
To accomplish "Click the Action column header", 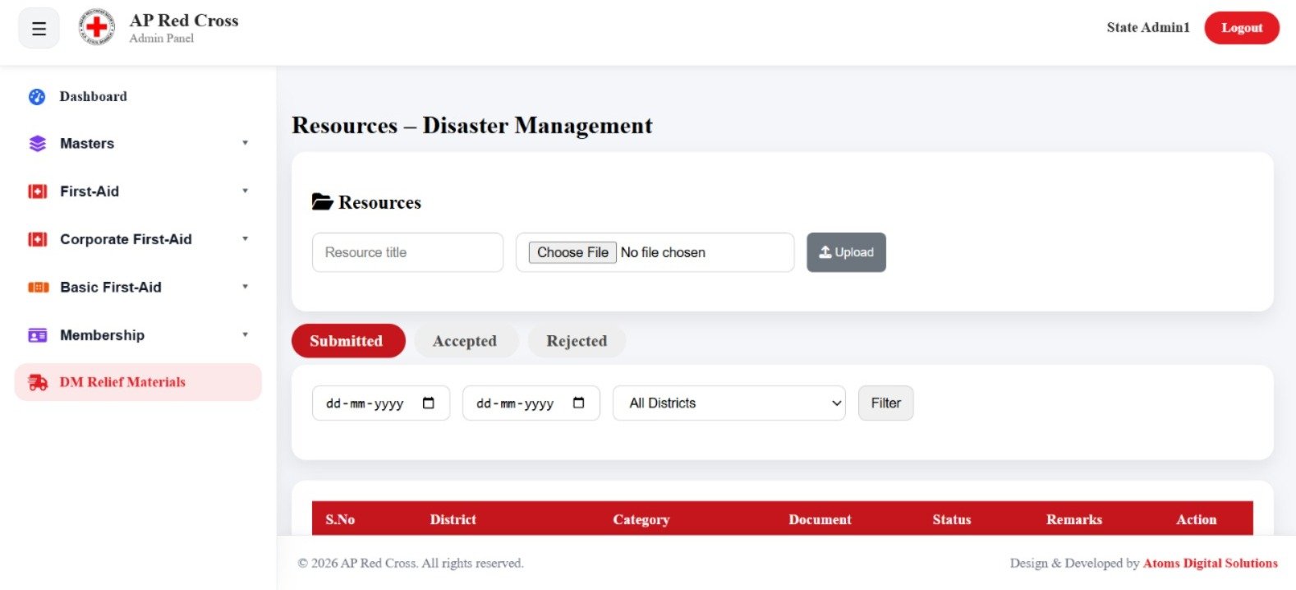I will (1197, 519).
